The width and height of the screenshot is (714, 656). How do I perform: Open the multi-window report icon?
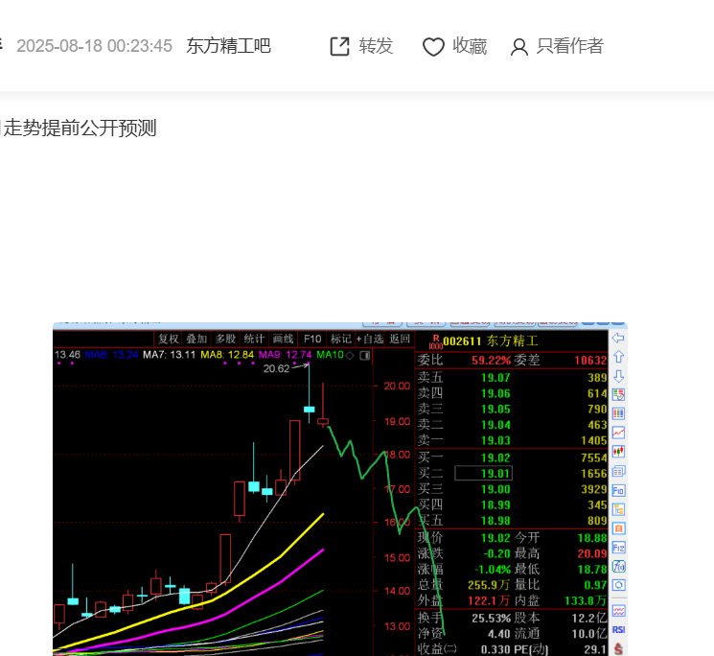point(618,471)
